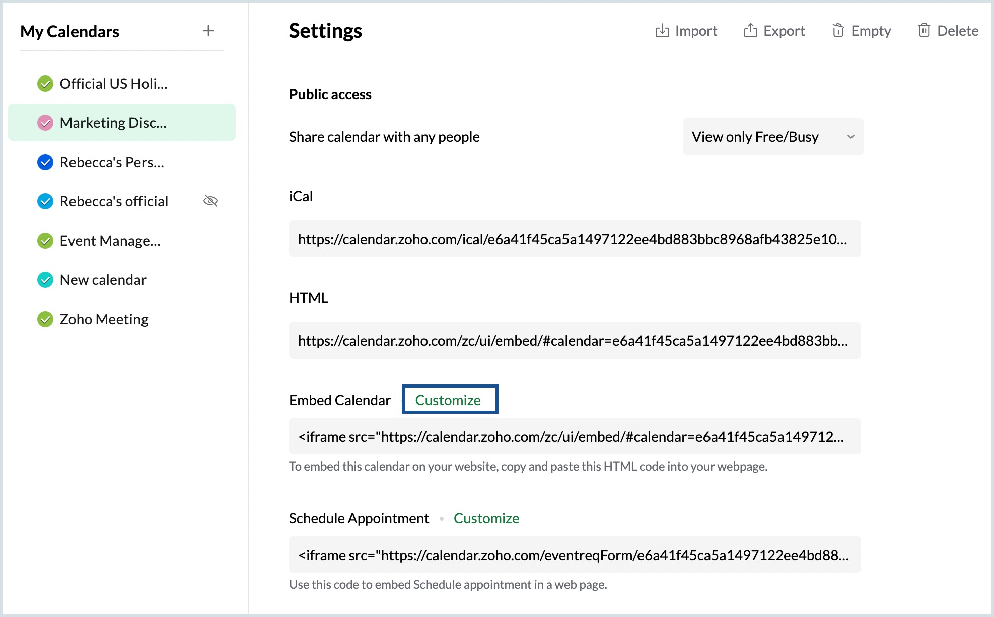Click the Export icon
994x617 pixels.
pyautogui.click(x=750, y=31)
